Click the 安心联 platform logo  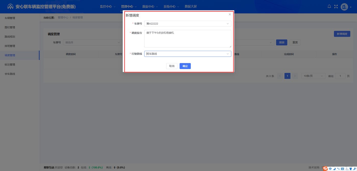(x=10, y=7)
